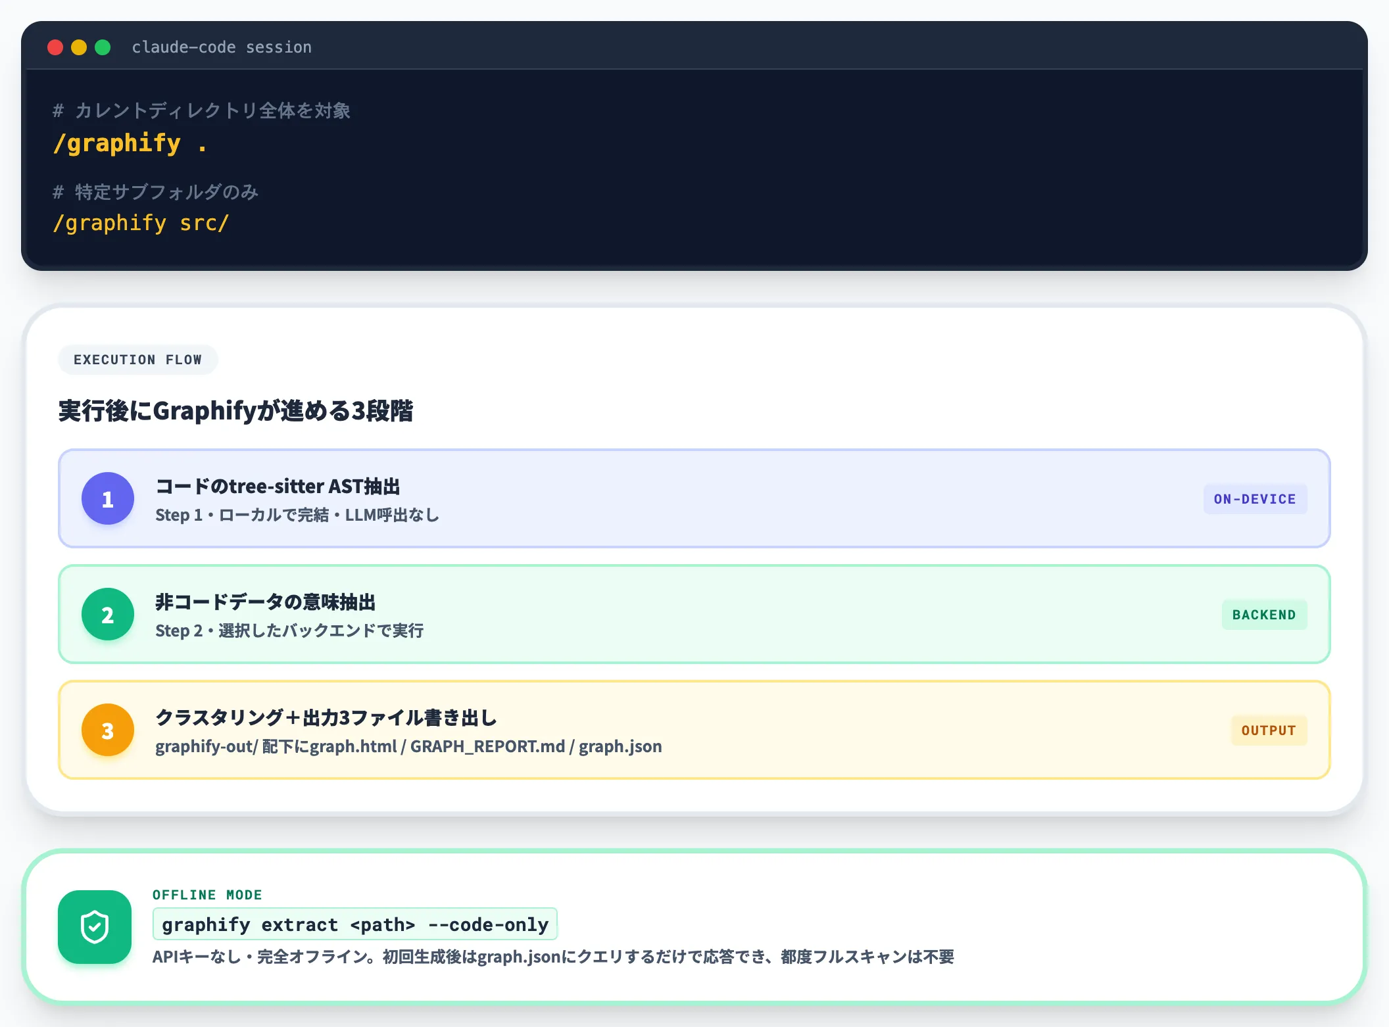Click the BACKEND badge
The height and width of the screenshot is (1027, 1389).
pyautogui.click(x=1264, y=615)
